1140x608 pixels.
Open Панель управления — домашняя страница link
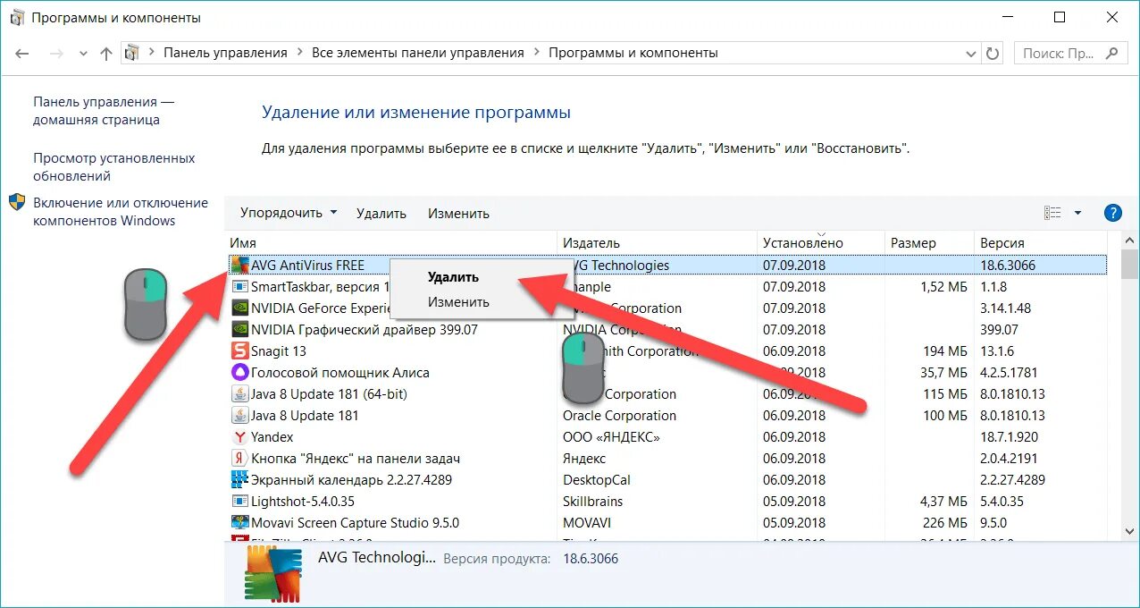[x=104, y=111]
